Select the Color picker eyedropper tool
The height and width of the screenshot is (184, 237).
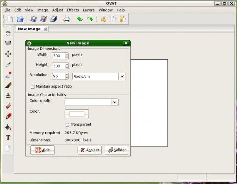click(x=8, y=64)
